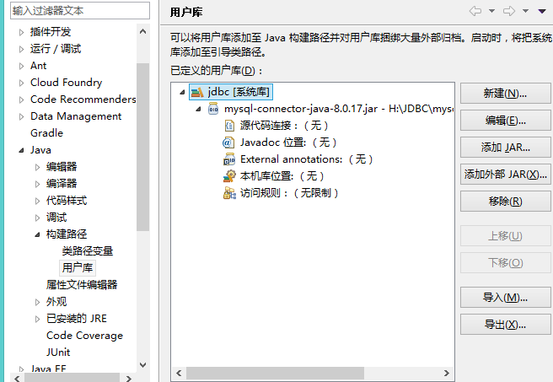Expand the 代码样式 node
The height and width of the screenshot is (382, 553).
(37, 201)
